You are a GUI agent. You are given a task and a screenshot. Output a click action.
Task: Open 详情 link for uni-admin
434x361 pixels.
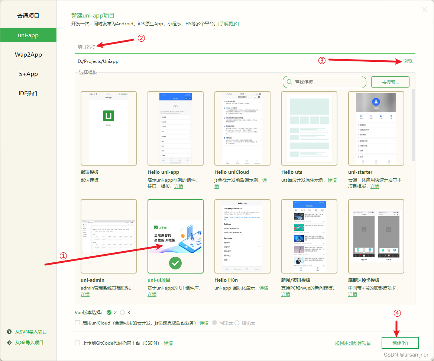(x=85, y=294)
